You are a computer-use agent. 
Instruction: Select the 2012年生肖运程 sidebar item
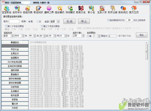click(x=15, y=62)
